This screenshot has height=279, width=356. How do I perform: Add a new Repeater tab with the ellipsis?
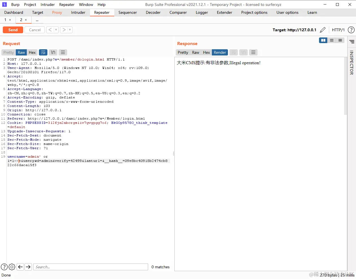37,20
